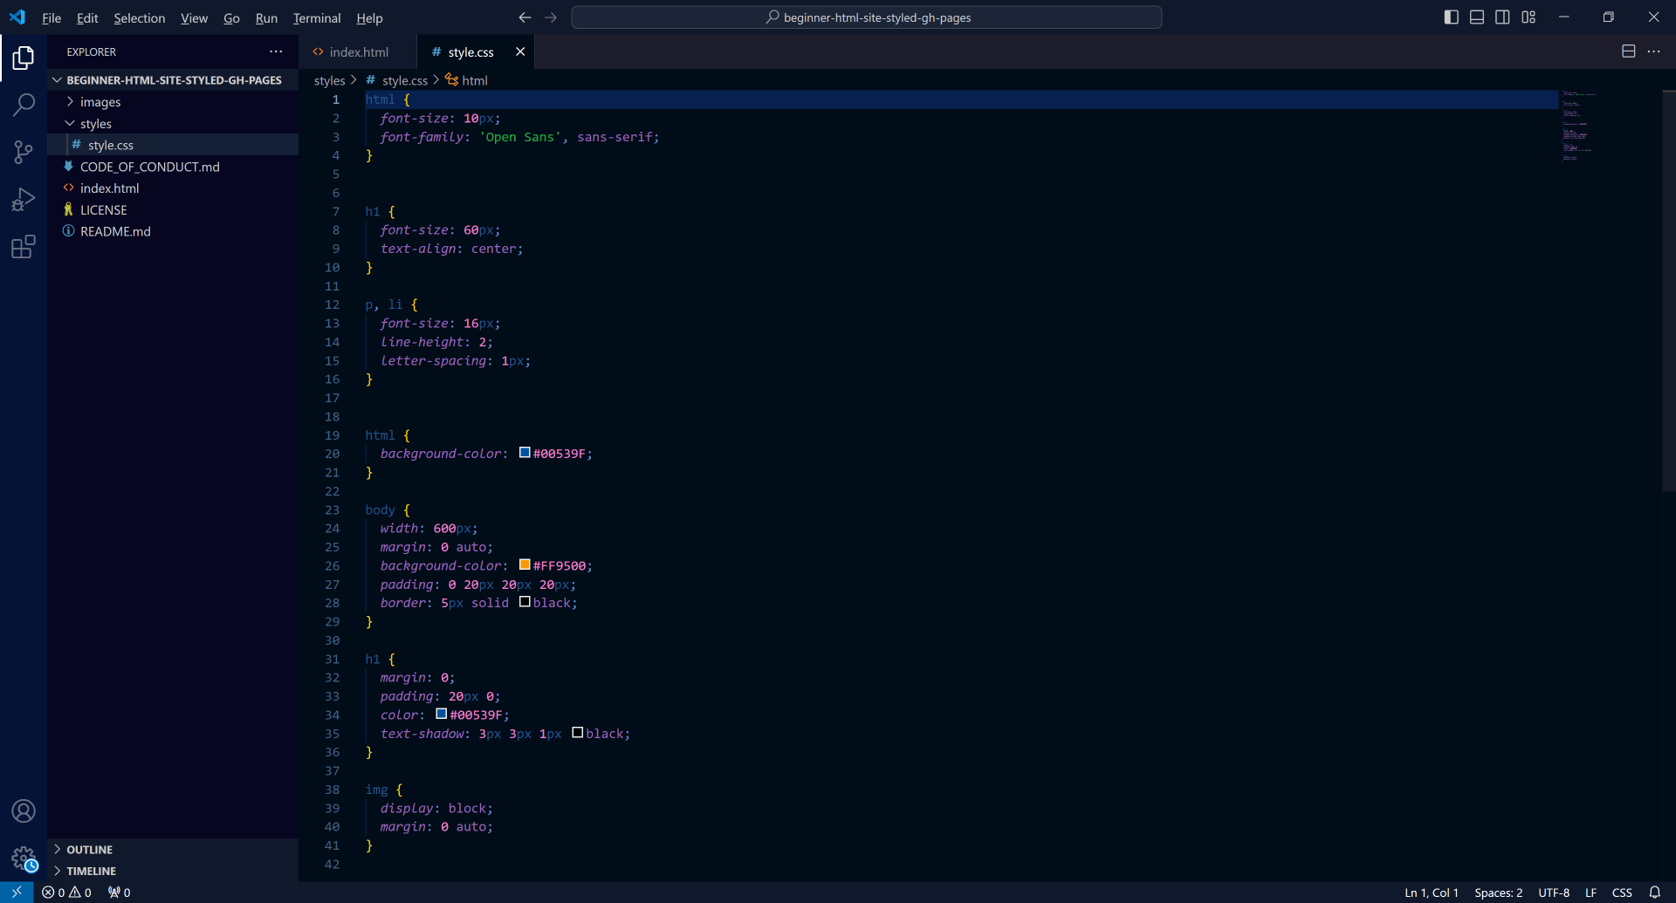Viewport: 1676px width, 903px height.
Task: Open Source Control panel
Action: pos(24,153)
